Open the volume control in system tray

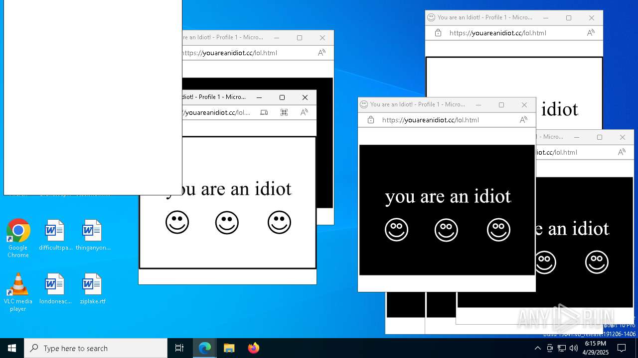[x=574, y=348]
